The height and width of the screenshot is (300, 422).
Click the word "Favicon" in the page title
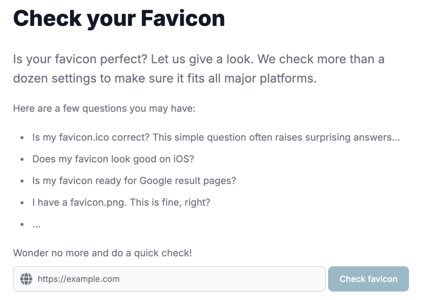pyautogui.click(x=183, y=19)
